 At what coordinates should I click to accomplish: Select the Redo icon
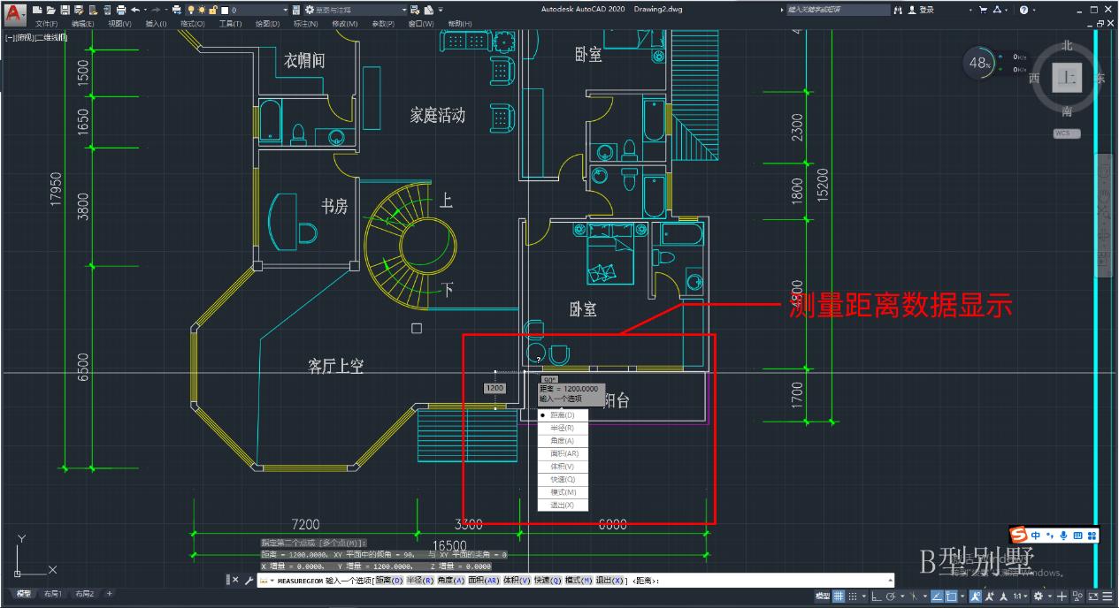coord(157,9)
